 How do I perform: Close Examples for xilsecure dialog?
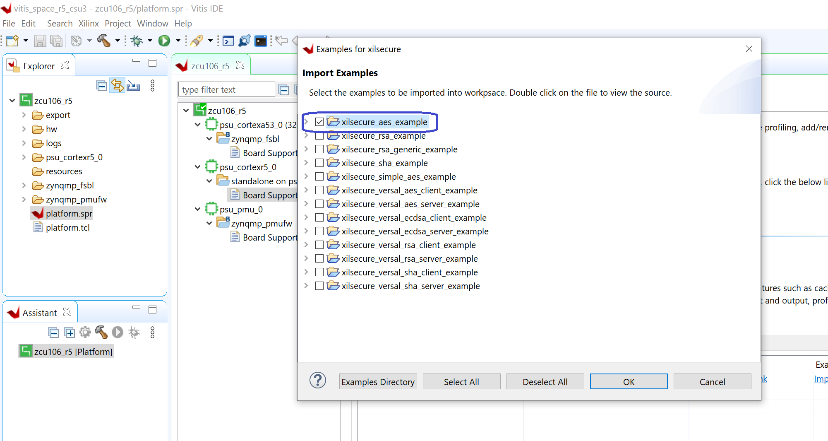749,49
